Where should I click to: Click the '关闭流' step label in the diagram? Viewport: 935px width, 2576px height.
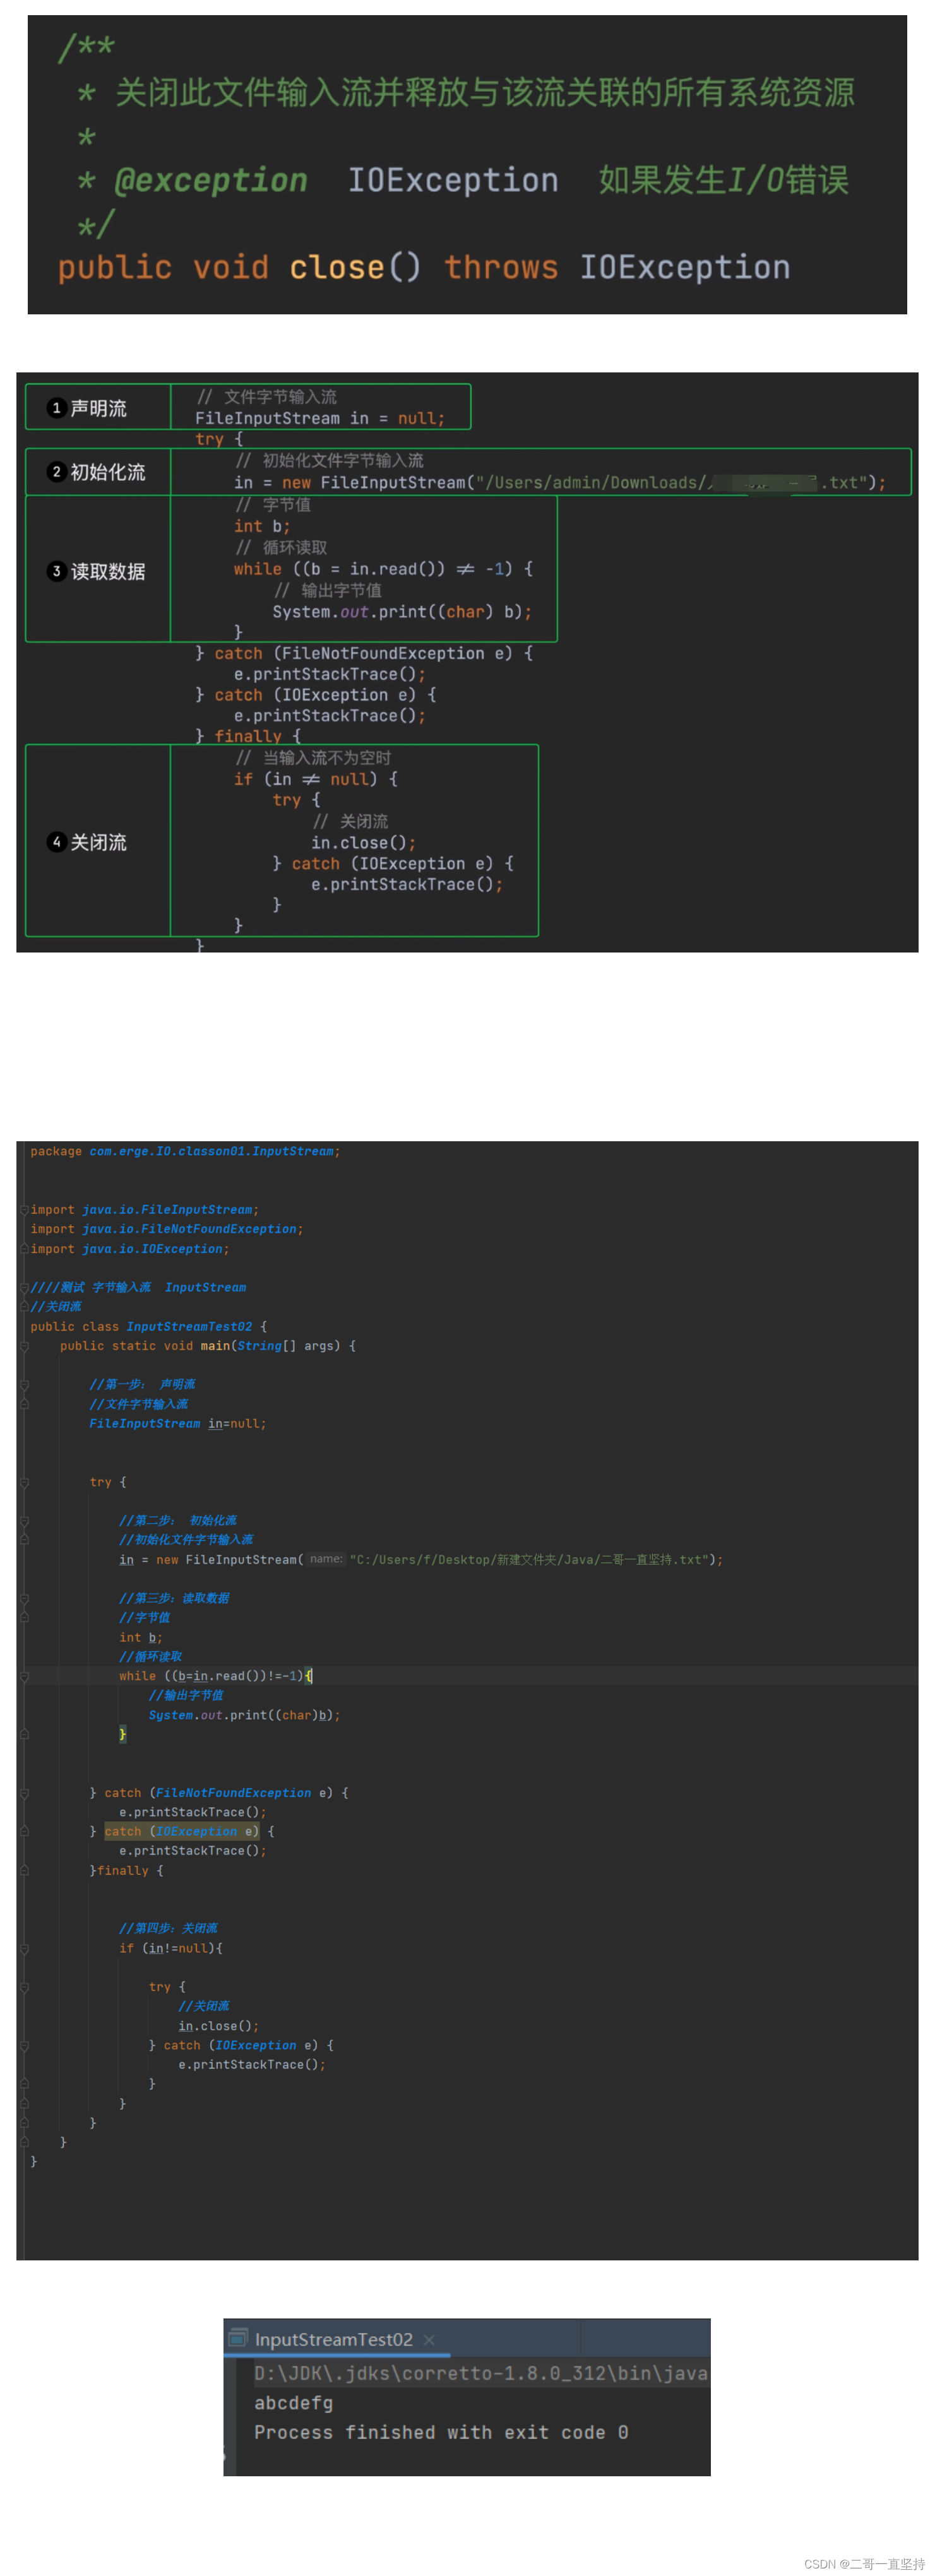coord(98,842)
